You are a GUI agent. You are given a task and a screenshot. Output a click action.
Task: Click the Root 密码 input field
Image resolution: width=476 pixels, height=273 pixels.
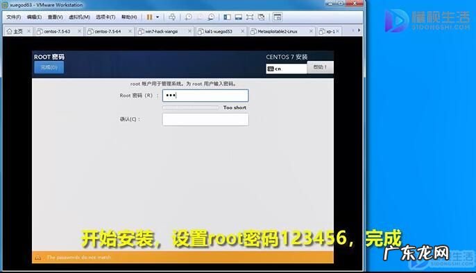pos(205,96)
